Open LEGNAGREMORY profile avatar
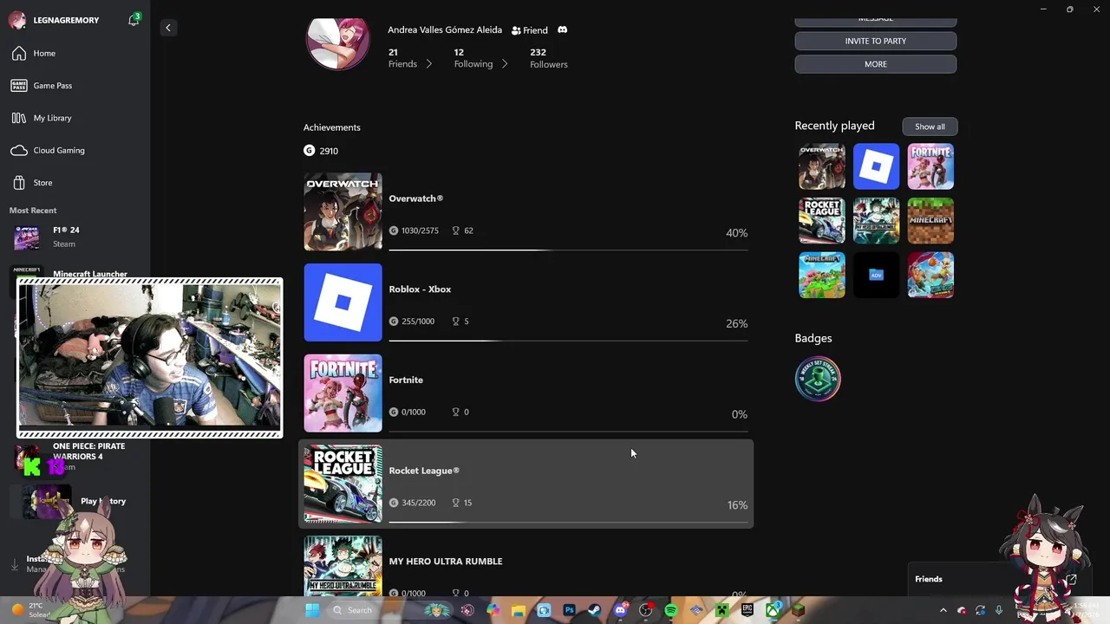Screen dimensions: 1110x624 [x=17, y=20]
